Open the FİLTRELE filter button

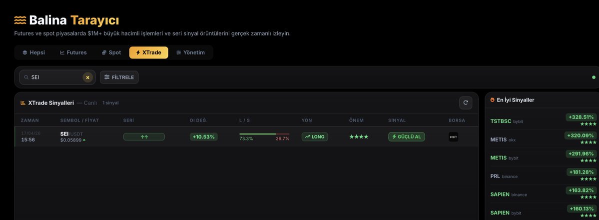(119, 77)
